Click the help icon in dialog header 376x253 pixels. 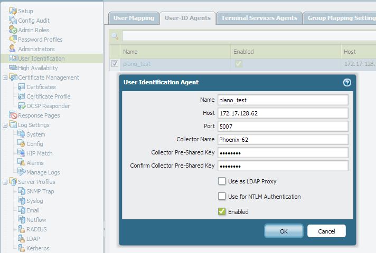click(347, 82)
